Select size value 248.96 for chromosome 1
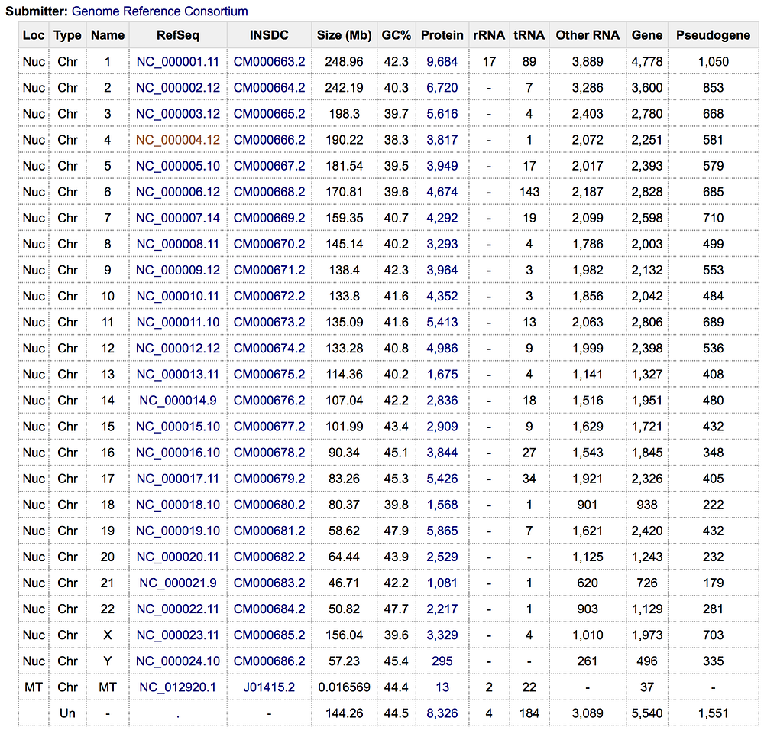The image size is (764, 734). click(344, 61)
